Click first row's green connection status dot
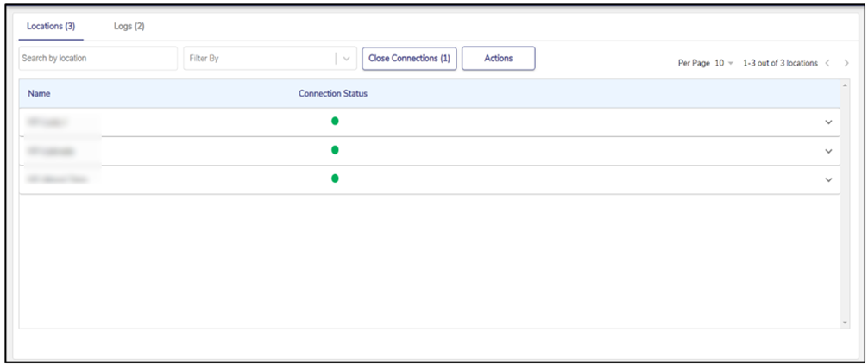868x364 pixels. (335, 122)
